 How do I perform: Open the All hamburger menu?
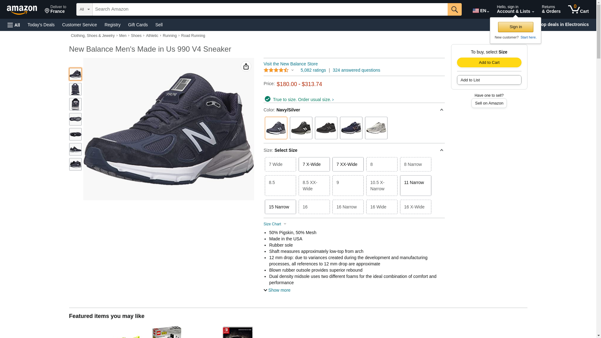coord(14,25)
